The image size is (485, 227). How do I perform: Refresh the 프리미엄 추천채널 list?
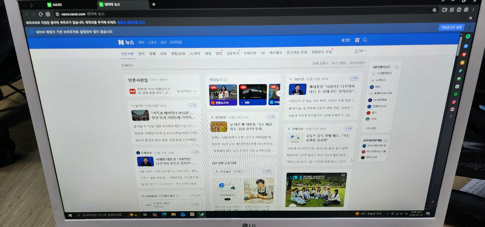386,140
